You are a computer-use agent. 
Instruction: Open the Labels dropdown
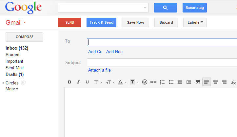pos(195,22)
